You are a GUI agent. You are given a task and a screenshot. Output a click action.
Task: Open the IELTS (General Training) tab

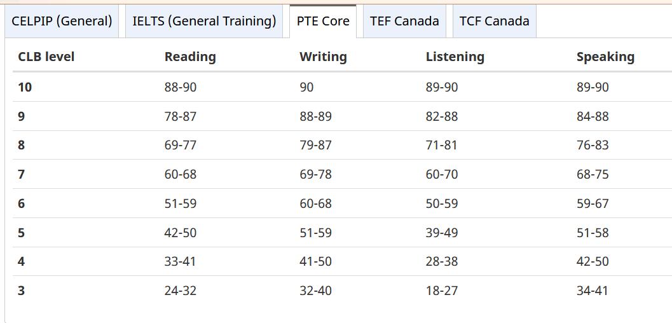204,22
